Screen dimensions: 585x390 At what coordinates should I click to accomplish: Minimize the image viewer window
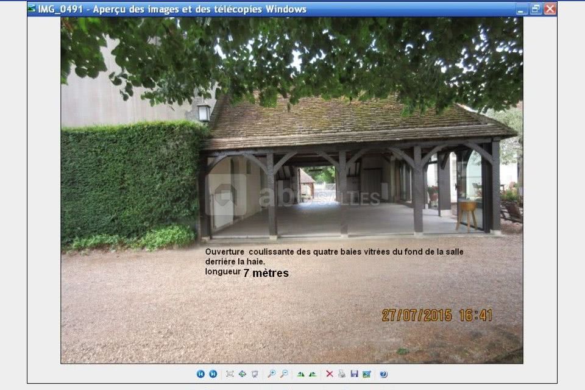[x=521, y=9]
